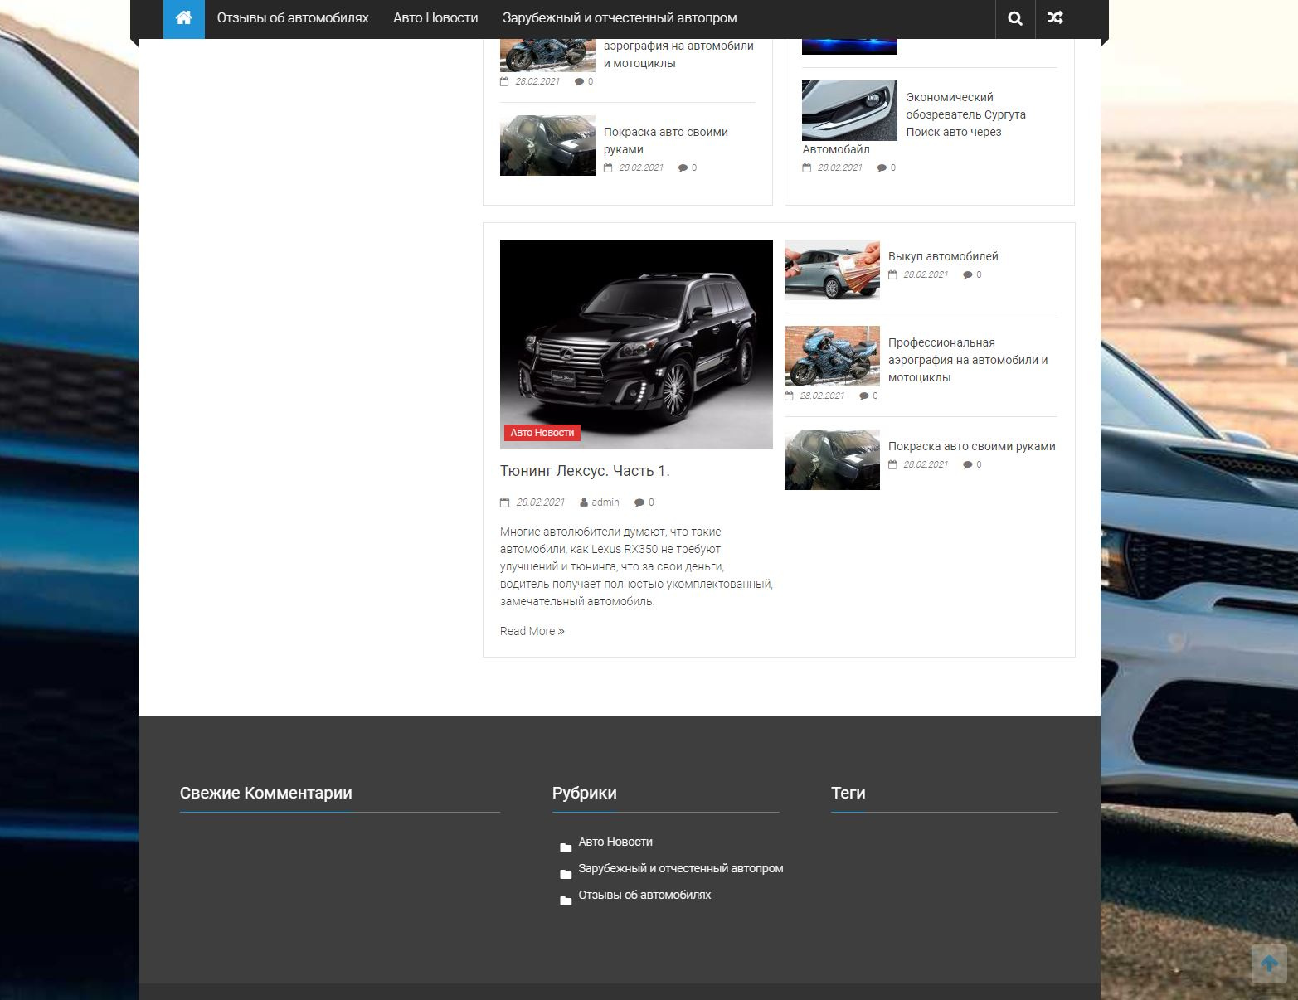Click the Рубрики heading
This screenshot has width=1298, height=1000.
click(585, 793)
